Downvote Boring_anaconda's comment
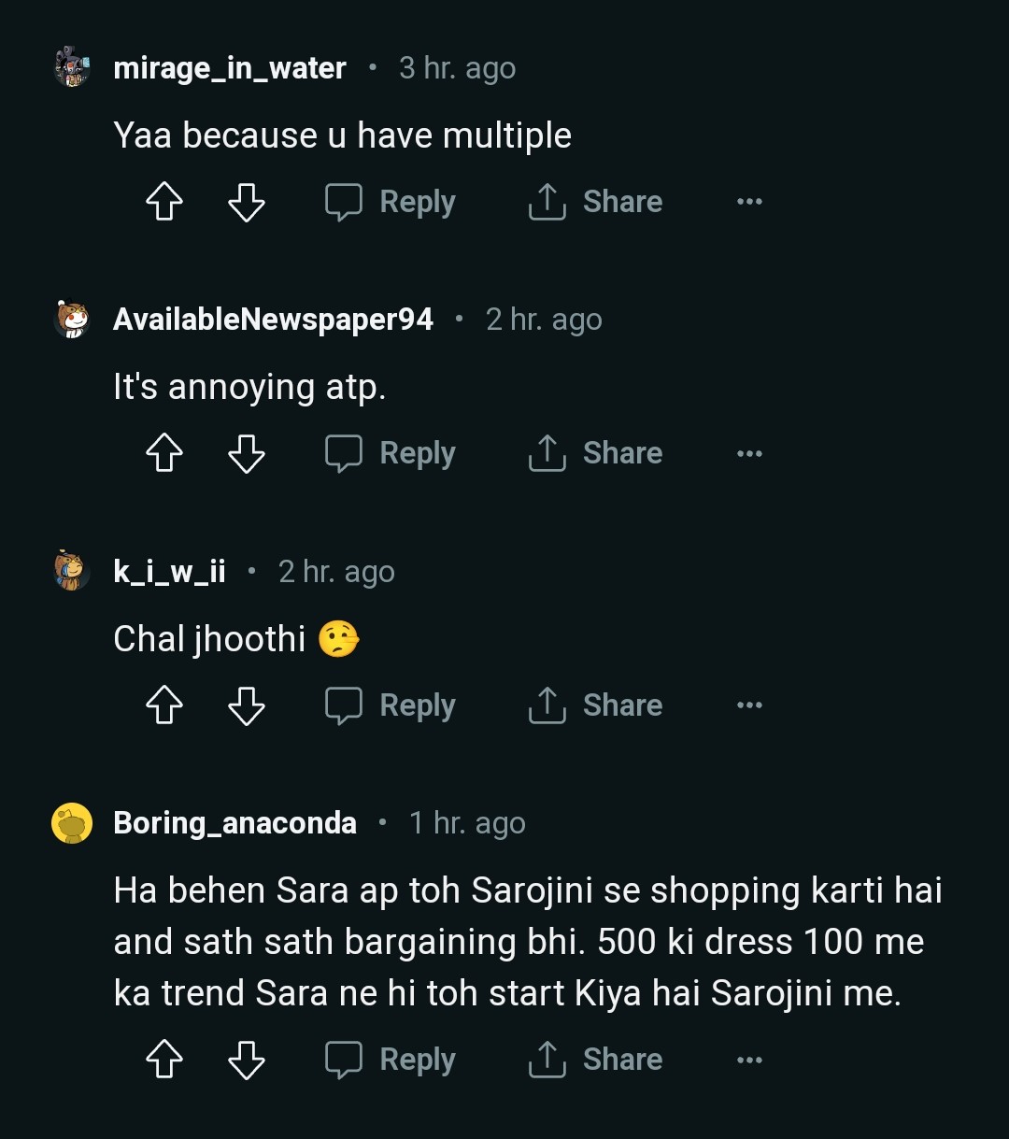 [247, 1060]
